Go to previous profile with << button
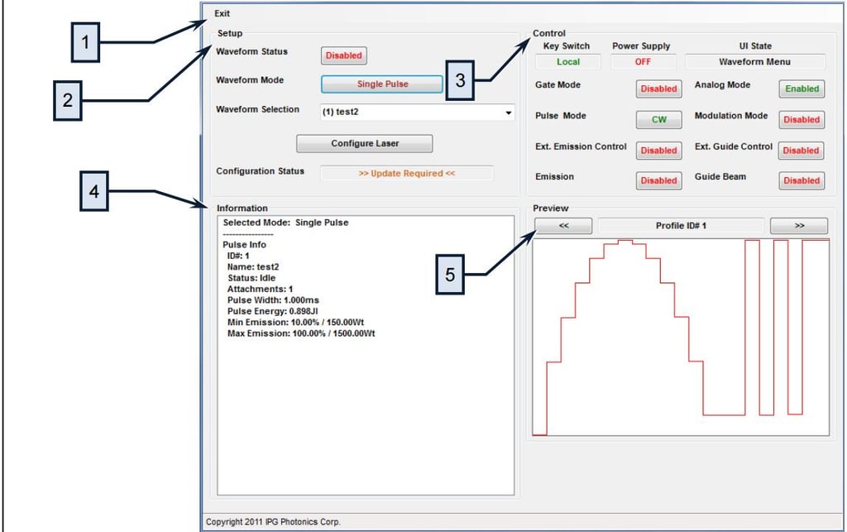The image size is (847, 532). (x=563, y=226)
